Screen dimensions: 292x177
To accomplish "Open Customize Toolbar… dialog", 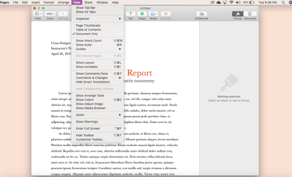I will coord(98,139).
